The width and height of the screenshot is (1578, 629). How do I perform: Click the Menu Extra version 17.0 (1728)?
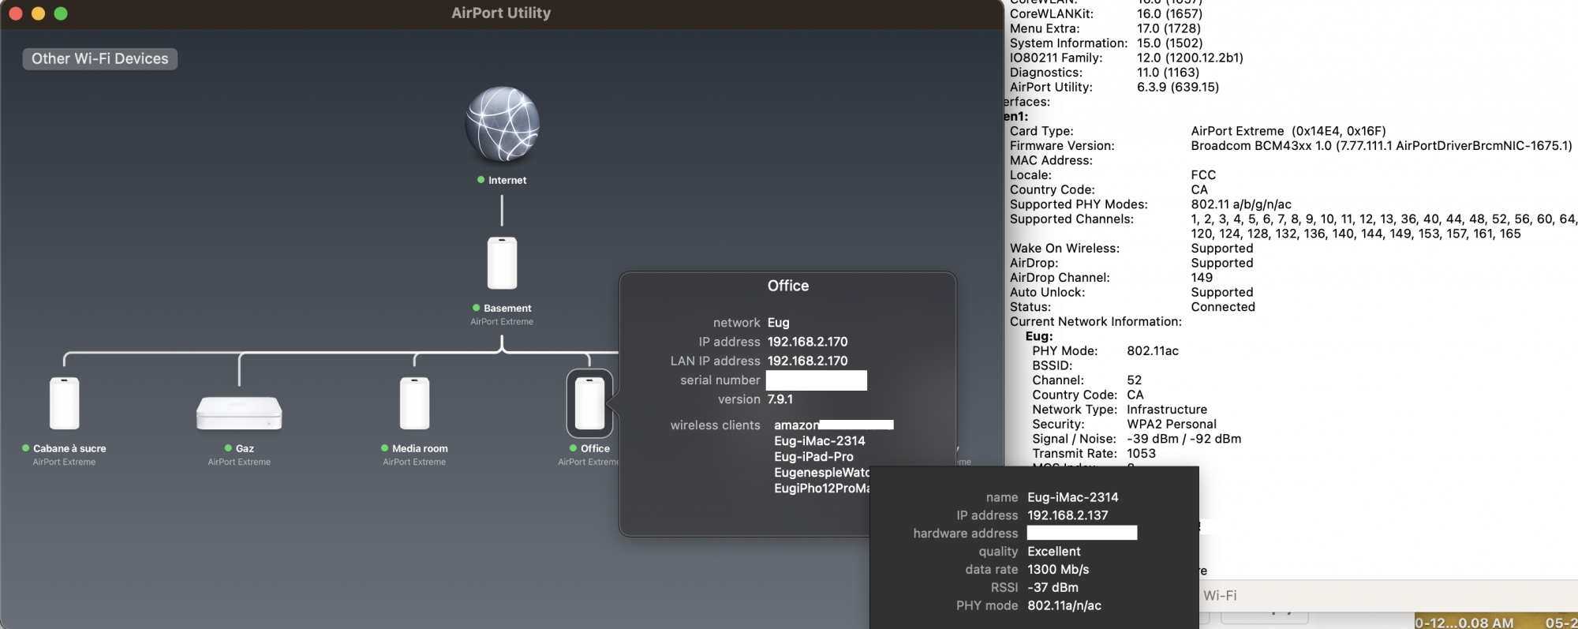pos(1169,28)
